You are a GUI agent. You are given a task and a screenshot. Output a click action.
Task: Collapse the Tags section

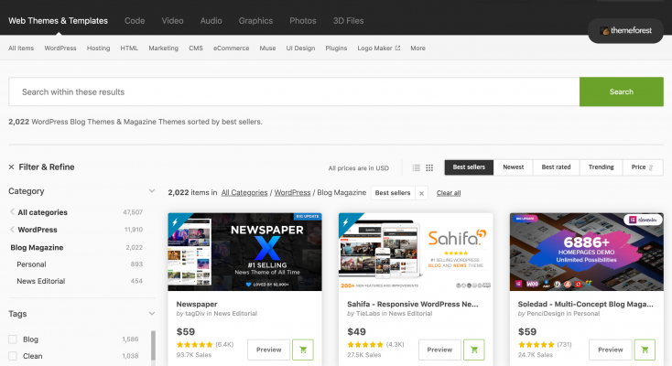(152, 314)
